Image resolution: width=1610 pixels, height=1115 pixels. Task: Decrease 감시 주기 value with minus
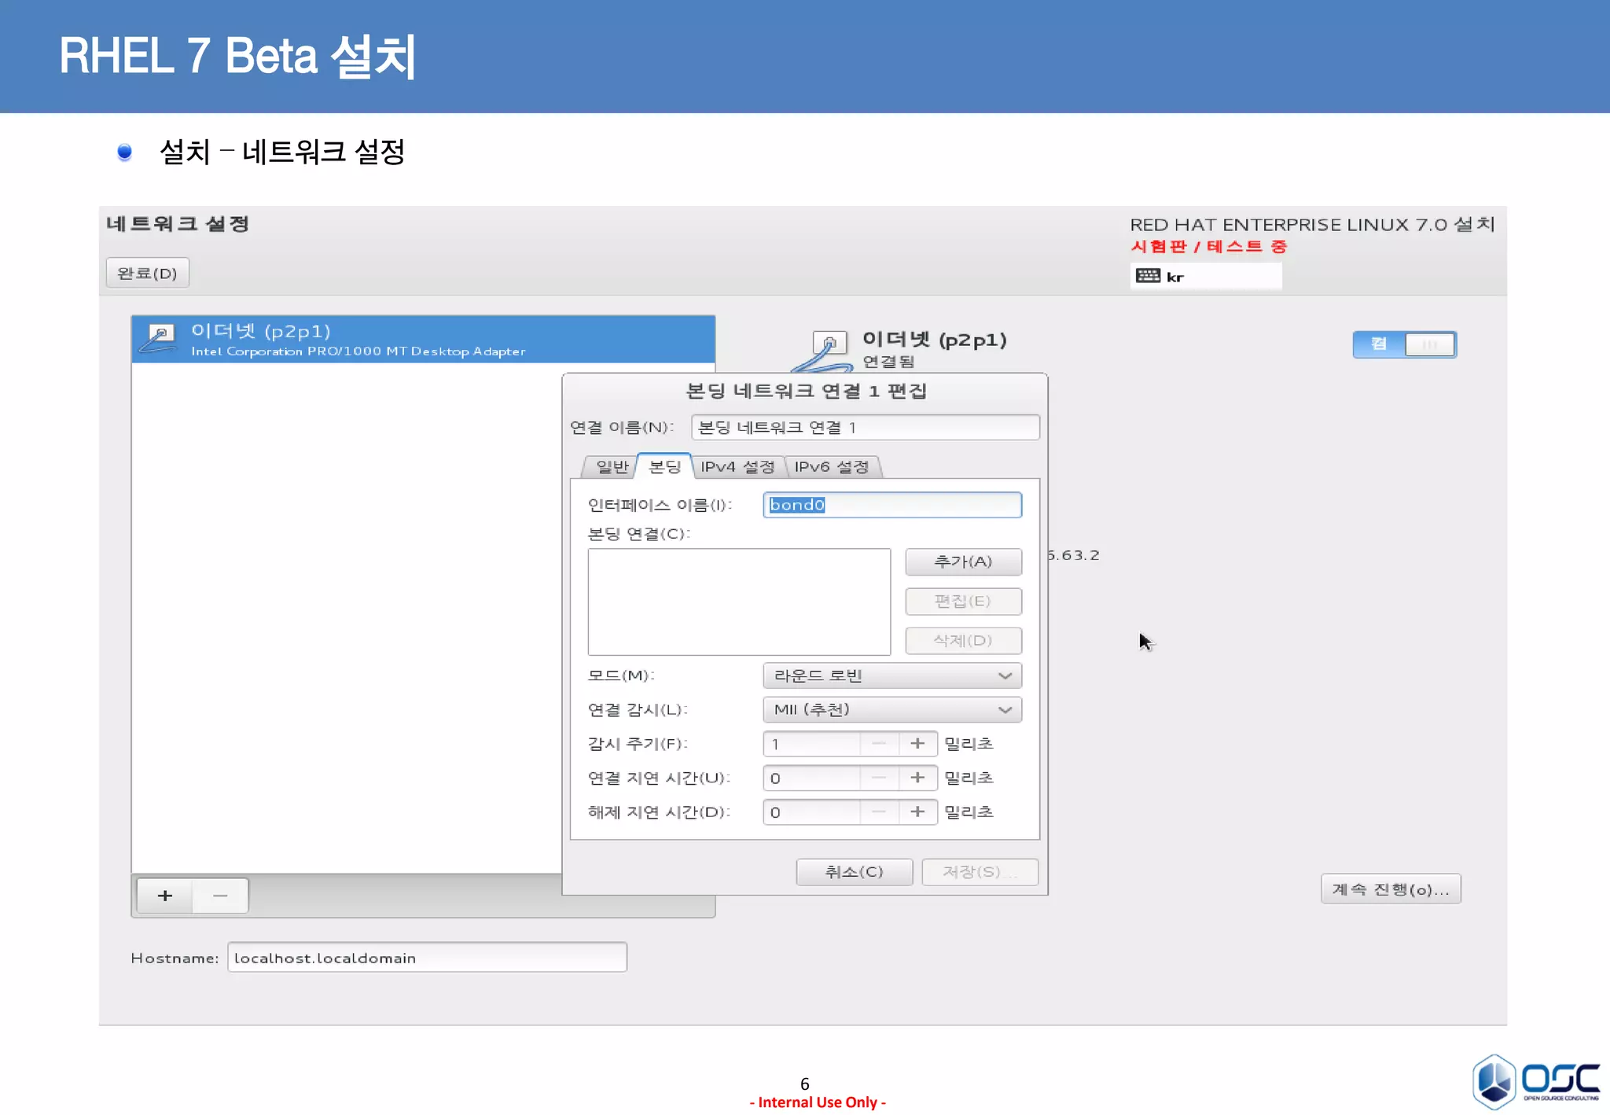pos(879,744)
